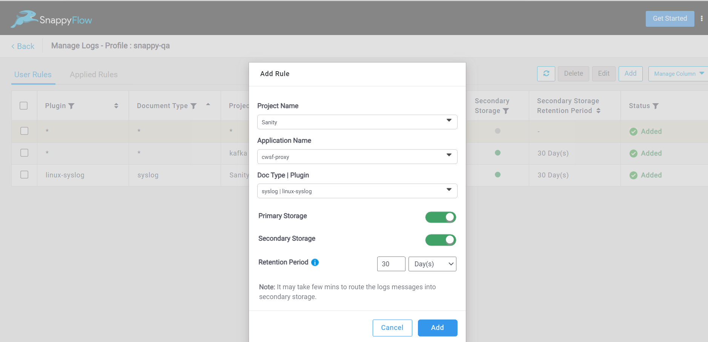Switch to the User Rules tab
Viewport: 708px width, 342px height.
click(x=33, y=75)
